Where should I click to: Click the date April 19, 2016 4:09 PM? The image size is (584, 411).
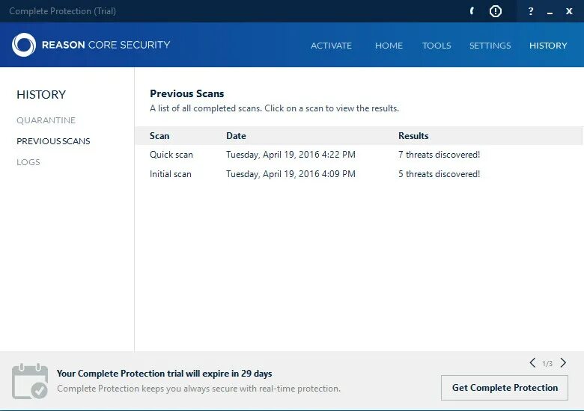pyautogui.click(x=291, y=174)
